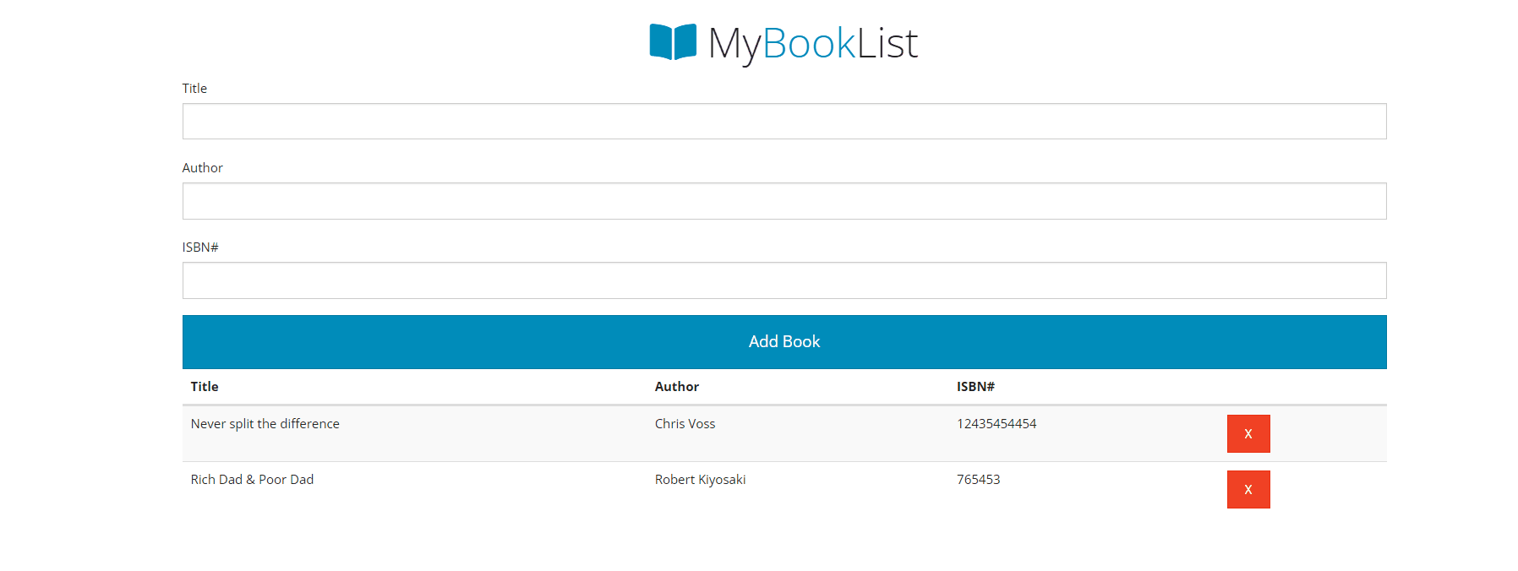Click the Title table column header
1518x571 pixels.
(205, 387)
